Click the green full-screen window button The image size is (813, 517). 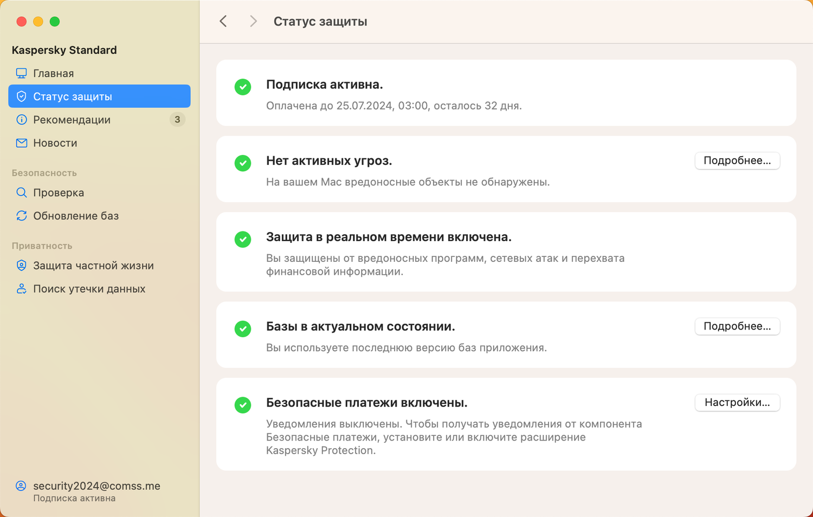click(55, 22)
